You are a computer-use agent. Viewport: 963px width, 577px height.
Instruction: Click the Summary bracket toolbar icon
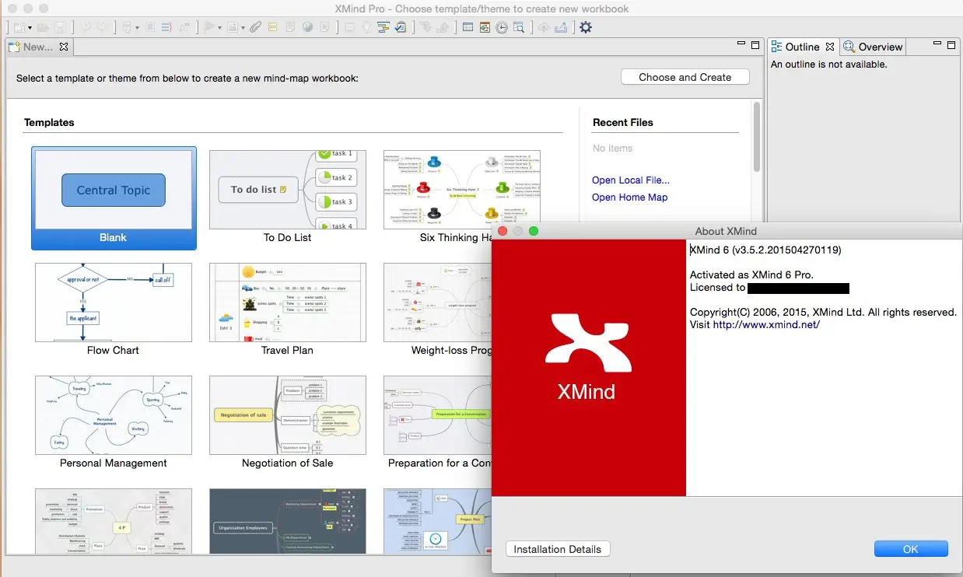[166, 27]
